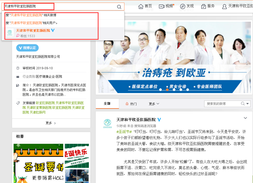Select the orange active banner carousel dot
Screen dimensions: 253x183
tap(167, 90)
